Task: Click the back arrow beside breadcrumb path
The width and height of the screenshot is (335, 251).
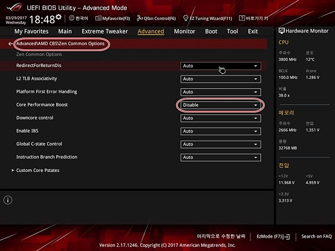Action: click(11, 44)
